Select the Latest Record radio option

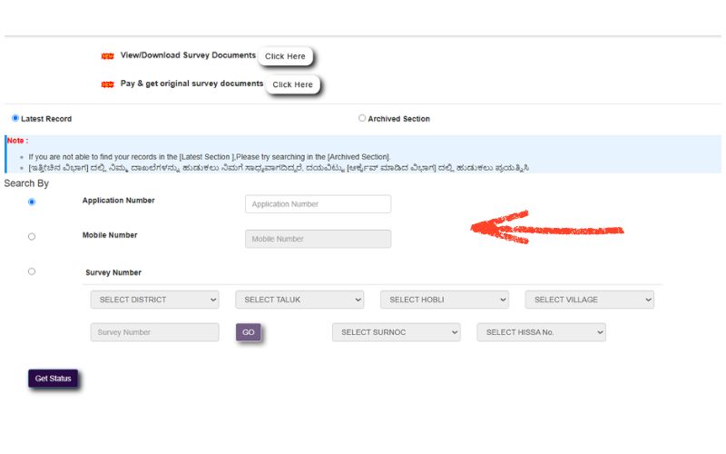15,118
